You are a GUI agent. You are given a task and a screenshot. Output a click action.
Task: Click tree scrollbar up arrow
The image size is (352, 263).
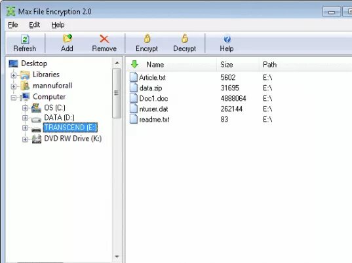[117, 63]
